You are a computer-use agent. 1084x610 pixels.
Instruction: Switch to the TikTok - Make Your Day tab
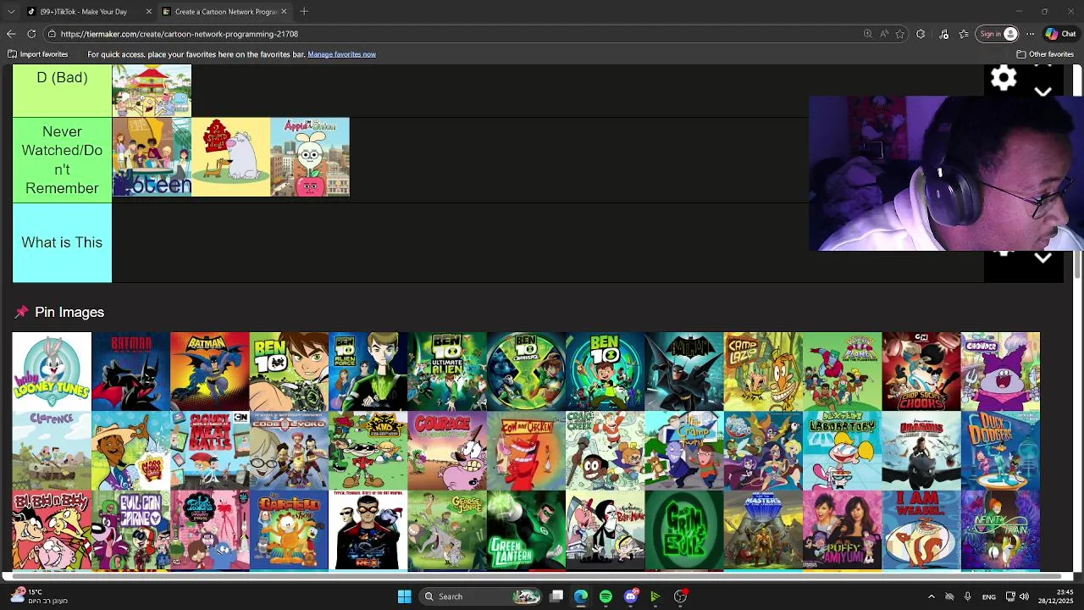pos(82,12)
